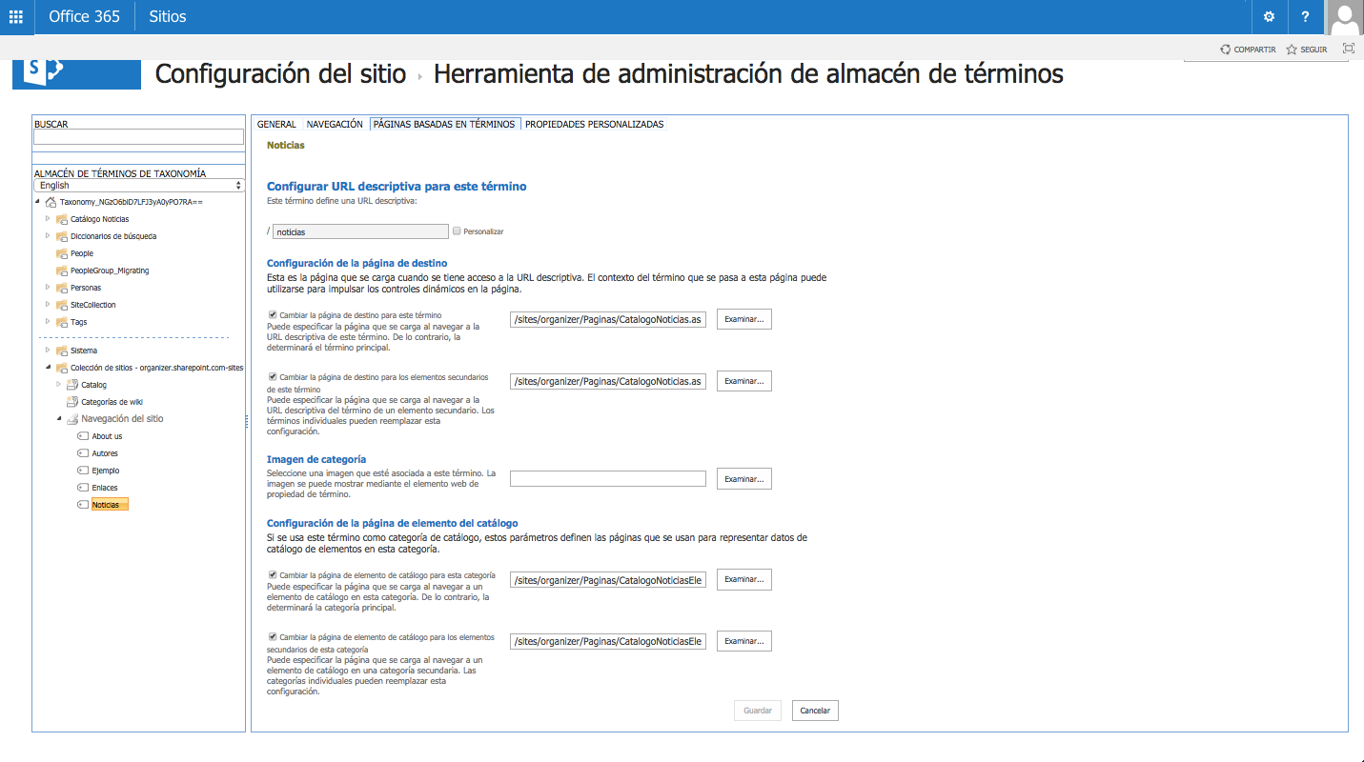Screen dimensions: 1364x762
Task: Uncheck Cambiar la página de destino para este término
Action: click(x=272, y=315)
